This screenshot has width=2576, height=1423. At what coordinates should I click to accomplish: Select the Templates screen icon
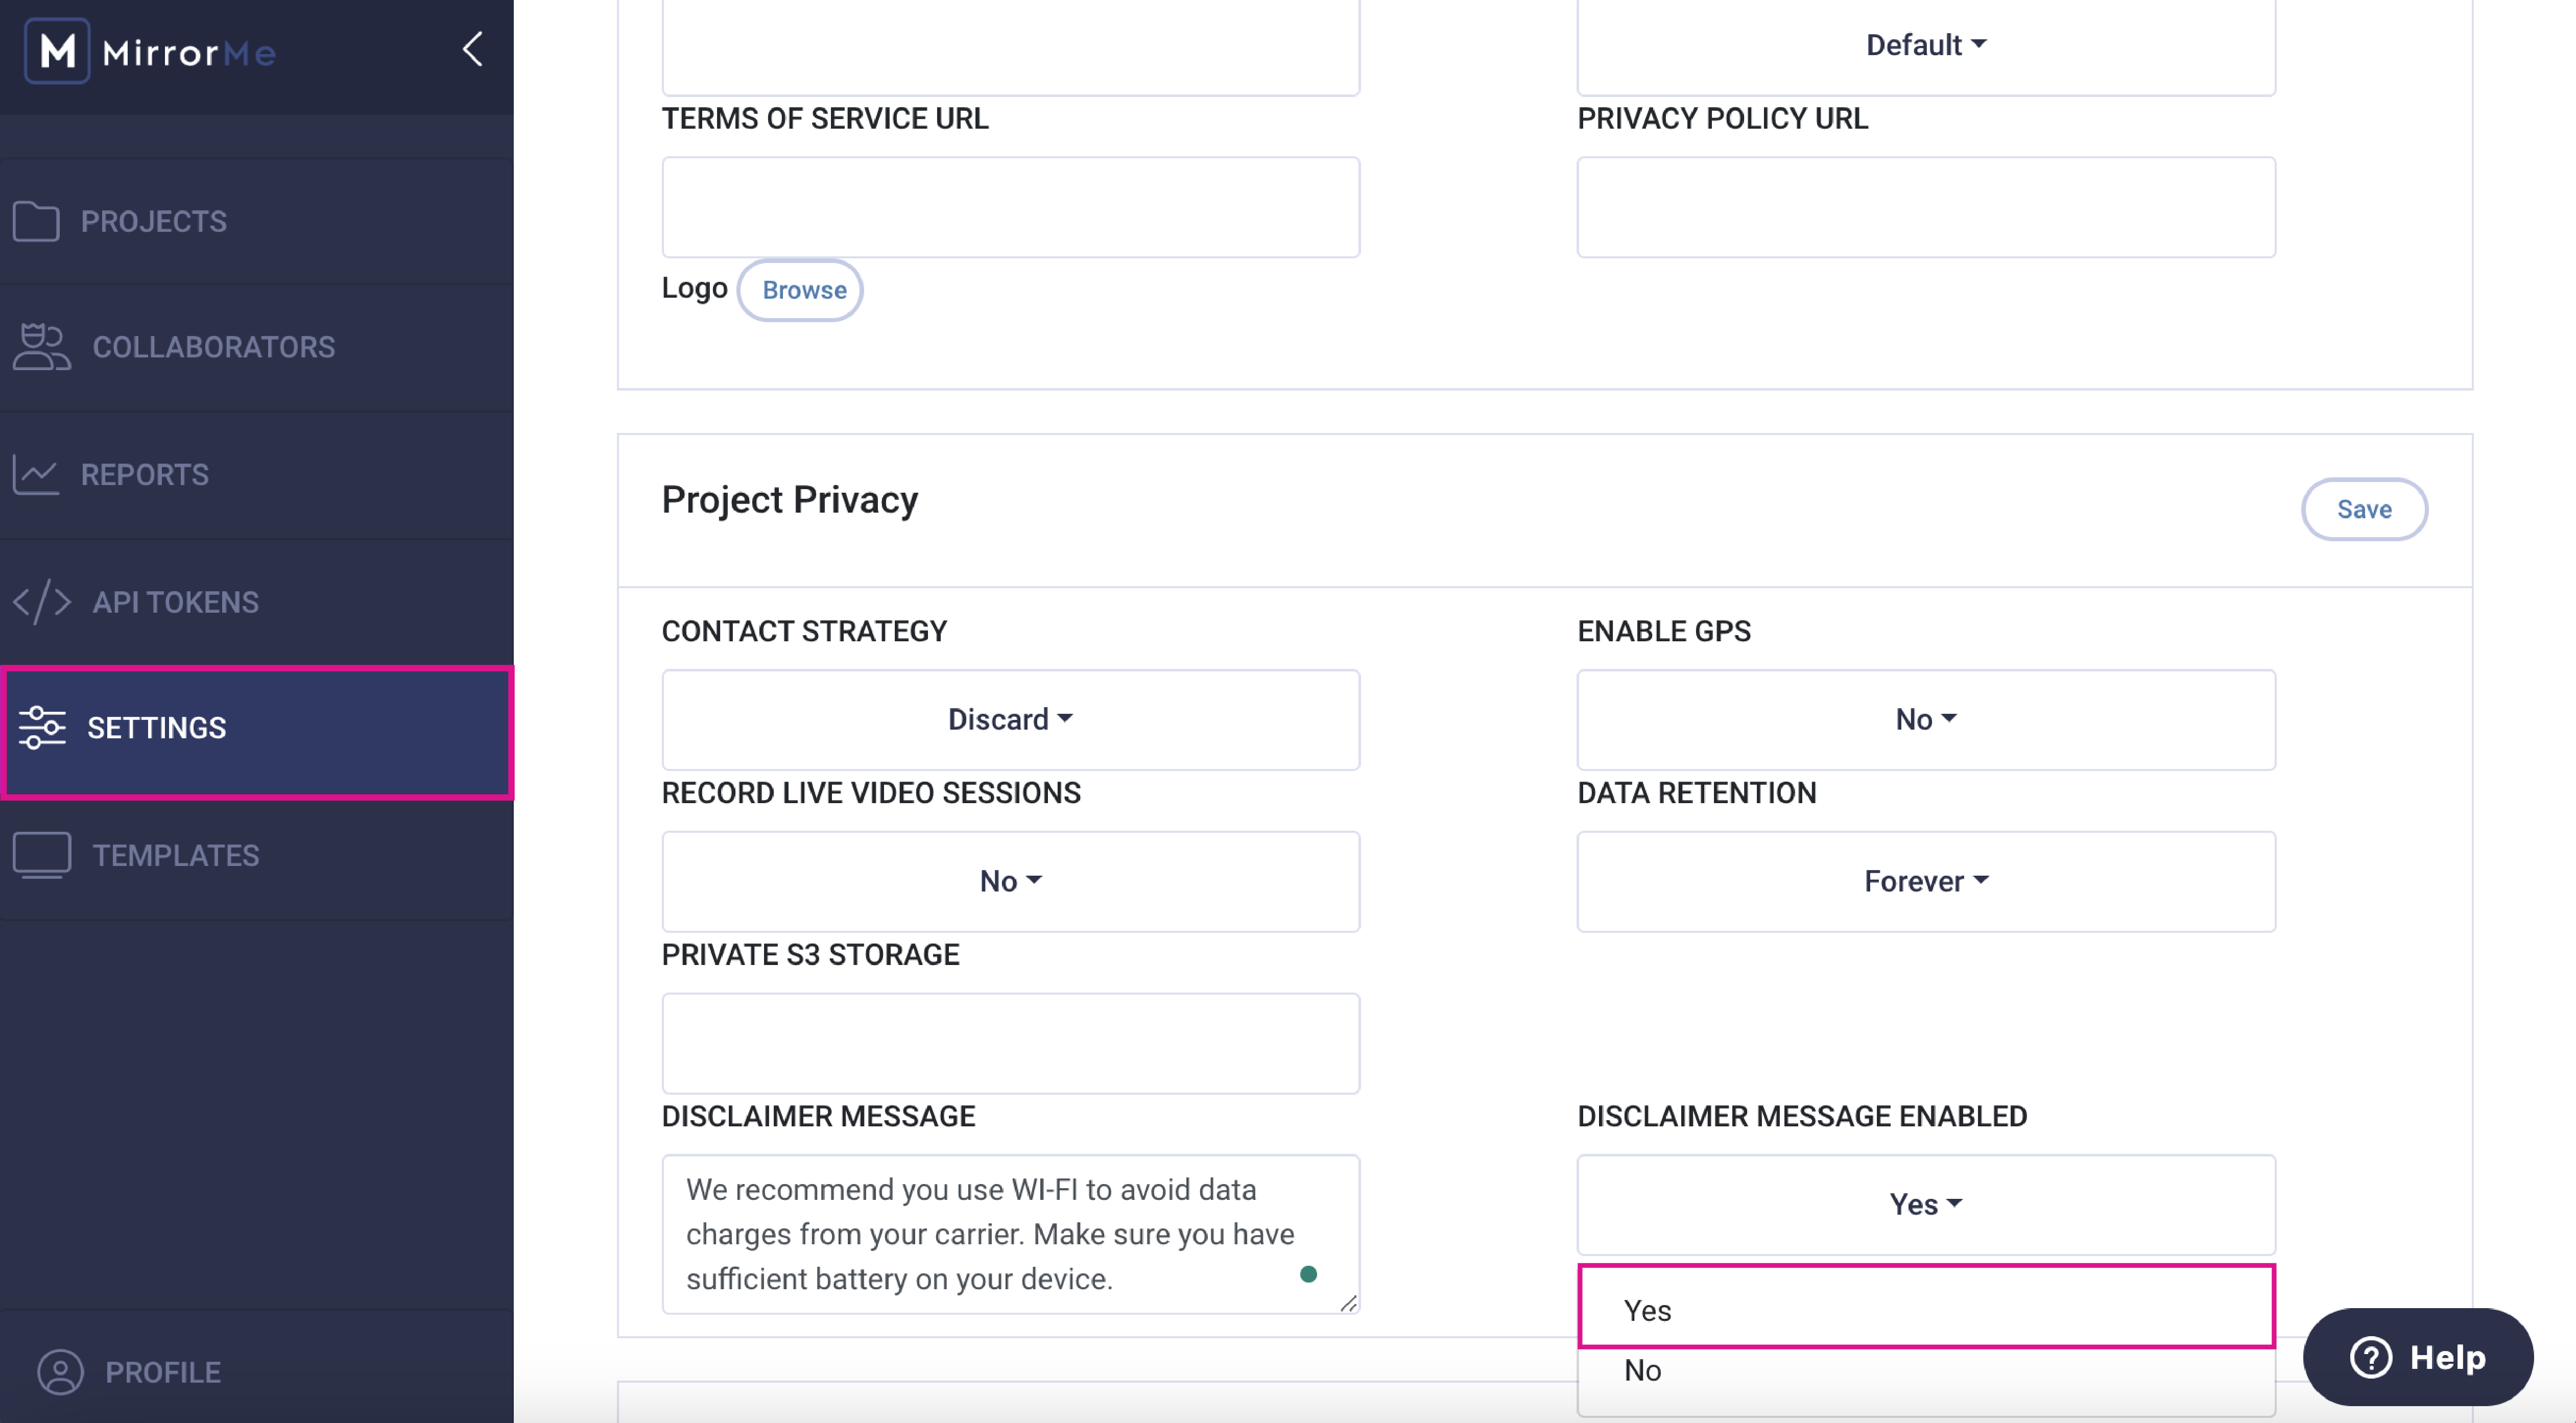click(40, 854)
